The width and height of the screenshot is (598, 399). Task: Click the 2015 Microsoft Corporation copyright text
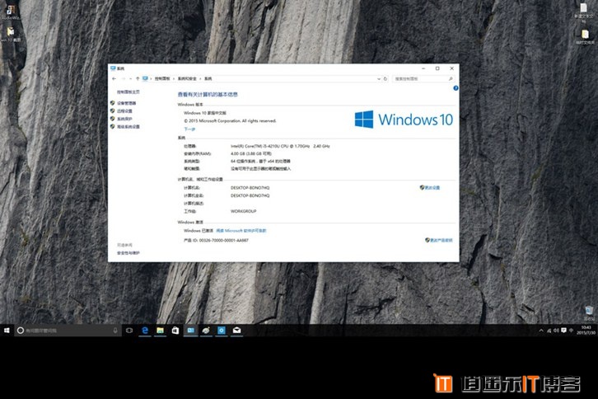point(230,121)
